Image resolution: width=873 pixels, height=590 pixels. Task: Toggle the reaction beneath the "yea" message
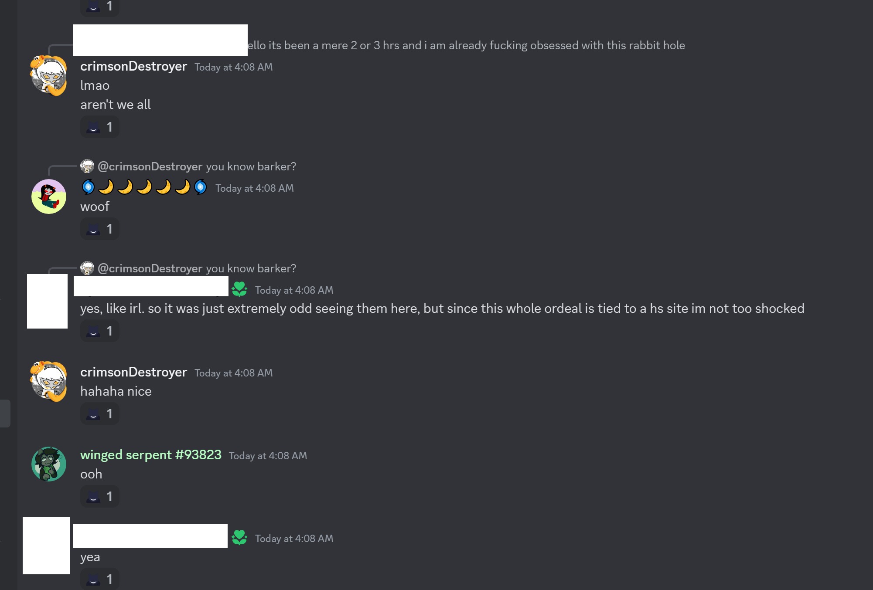pos(100,580)
